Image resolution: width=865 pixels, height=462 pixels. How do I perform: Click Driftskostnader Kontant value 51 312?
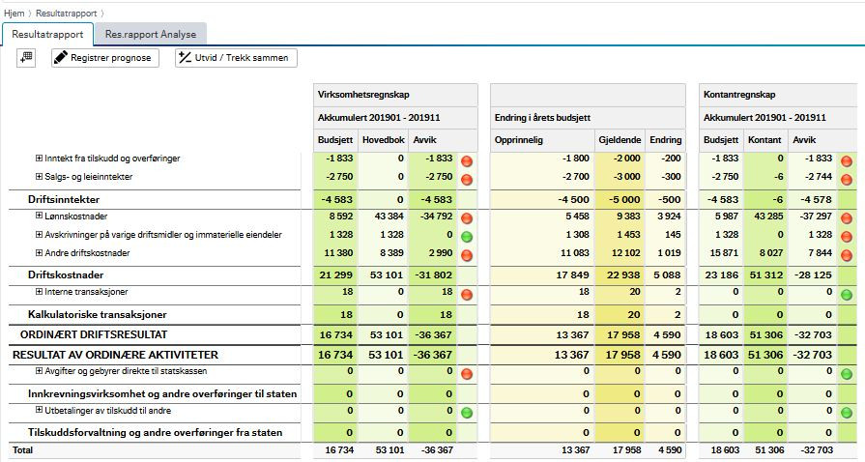pos(766,274)
